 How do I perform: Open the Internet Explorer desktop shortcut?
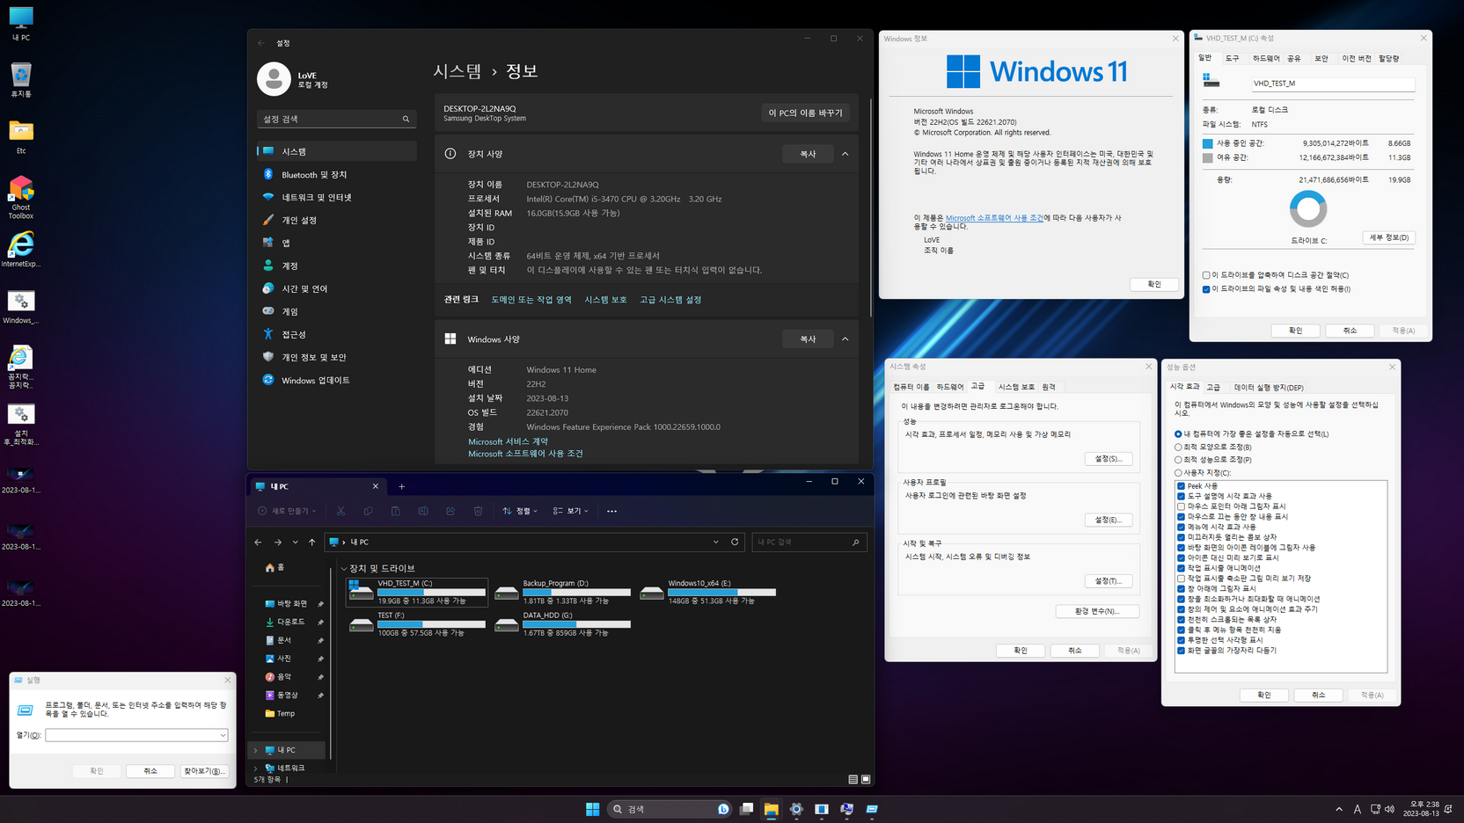coord(20,251)
